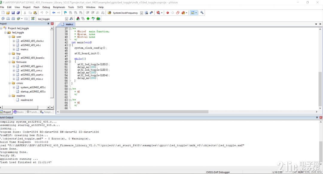The width and height of the screenshot is (323, 174).
Task: Select at32f402_405_board.c file
Action: tap(32, 58)
